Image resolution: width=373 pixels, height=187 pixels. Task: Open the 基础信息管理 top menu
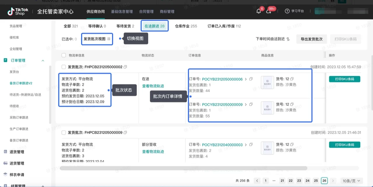[122, 12]
